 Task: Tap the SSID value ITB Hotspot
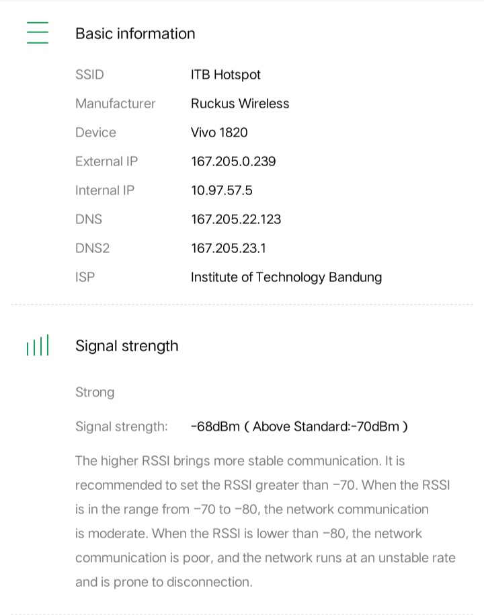coord(225,75)
